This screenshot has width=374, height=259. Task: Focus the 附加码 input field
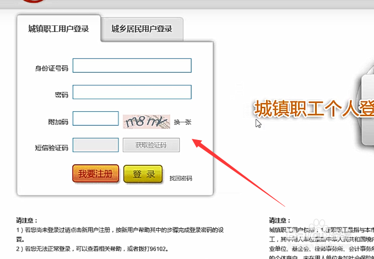pos(96,118)
